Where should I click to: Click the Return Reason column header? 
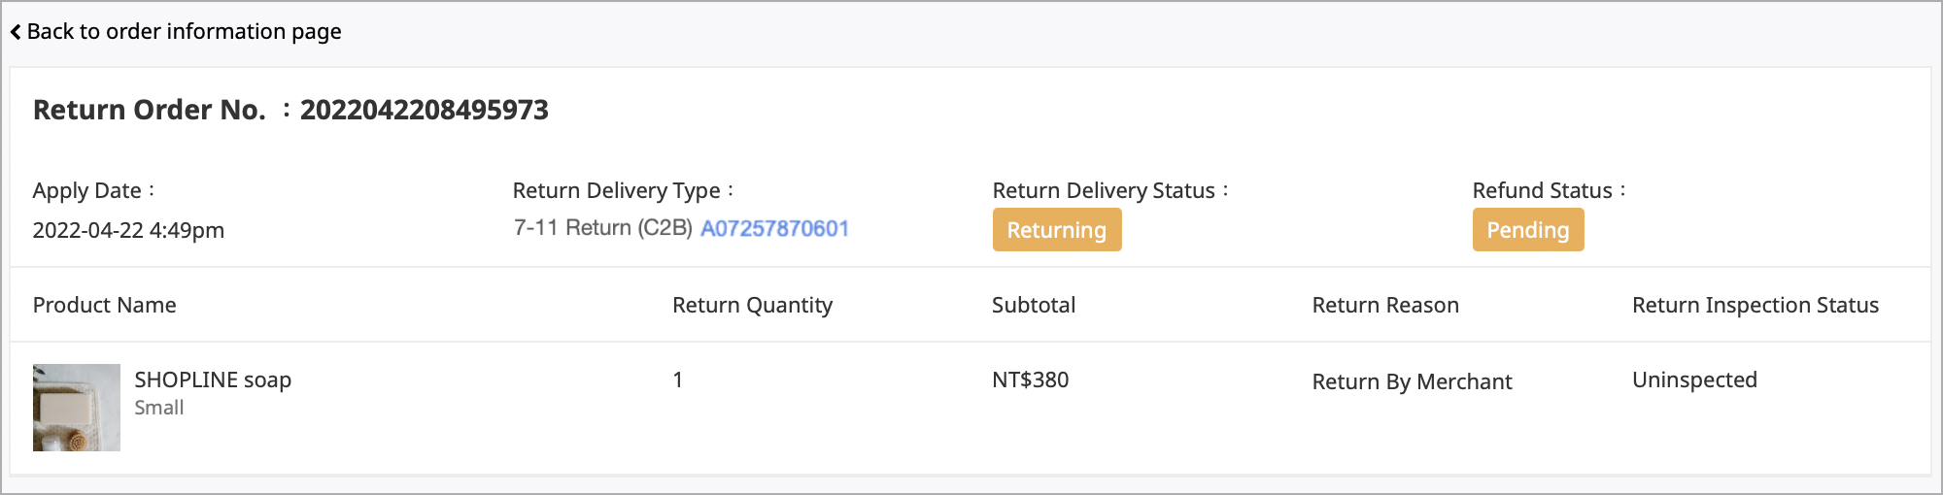pyautogui.click(x=1385, y=305)
